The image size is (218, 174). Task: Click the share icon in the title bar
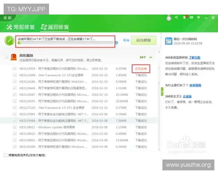[x=176, y=17]
